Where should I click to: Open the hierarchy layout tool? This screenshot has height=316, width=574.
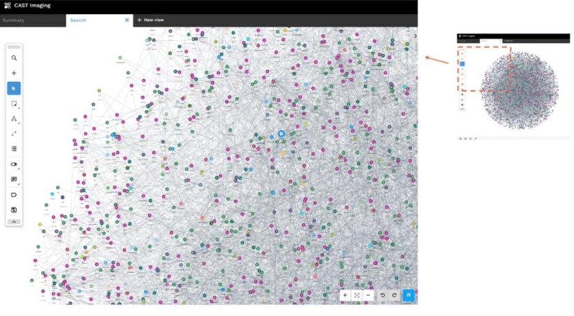14,119
